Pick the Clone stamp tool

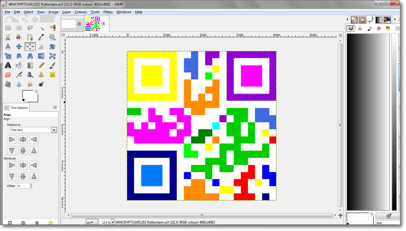(41, 75)
